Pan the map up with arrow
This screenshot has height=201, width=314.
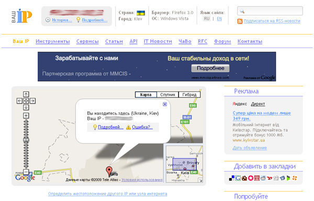coord(26,94)
